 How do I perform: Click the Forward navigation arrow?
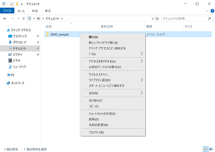pos(13,19)
